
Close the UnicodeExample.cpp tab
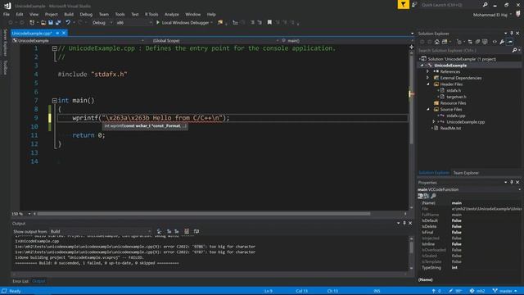pyautogui.click(x=64, y=33)
